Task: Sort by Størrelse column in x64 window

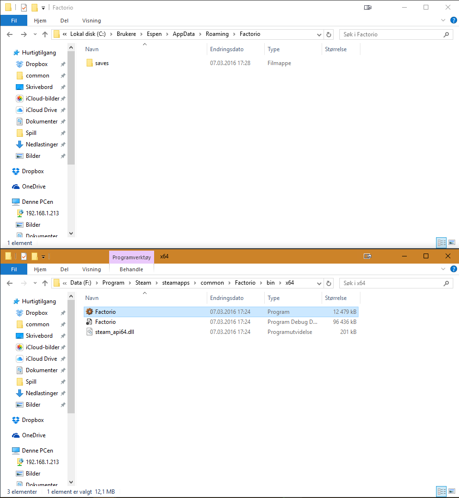Action: [340, 298]
